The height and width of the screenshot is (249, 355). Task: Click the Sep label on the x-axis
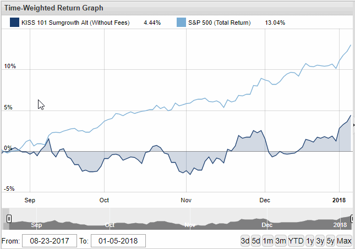[30, 200]
